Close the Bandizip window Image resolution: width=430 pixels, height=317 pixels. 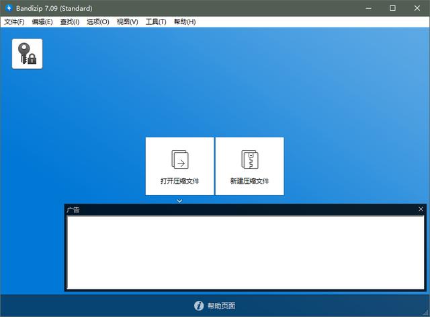point(417,8)
